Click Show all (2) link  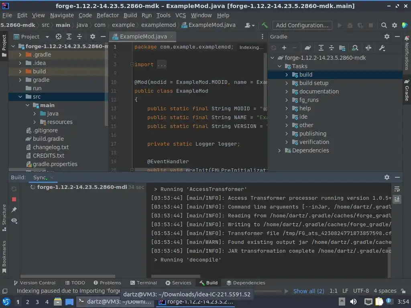tap(309, 291)
